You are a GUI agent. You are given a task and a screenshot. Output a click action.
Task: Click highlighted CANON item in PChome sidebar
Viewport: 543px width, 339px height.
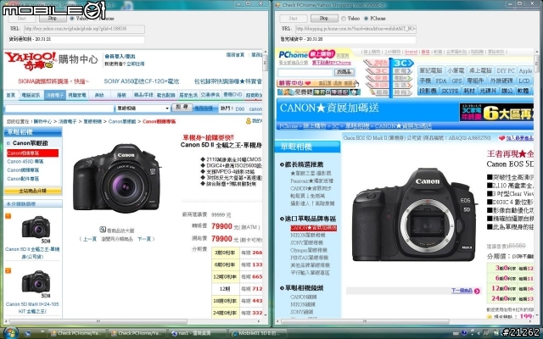point(313,228)
